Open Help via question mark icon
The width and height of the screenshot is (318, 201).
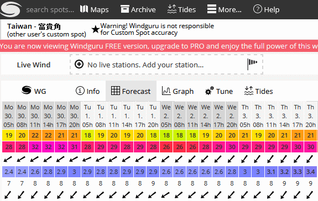click(258, 9)
